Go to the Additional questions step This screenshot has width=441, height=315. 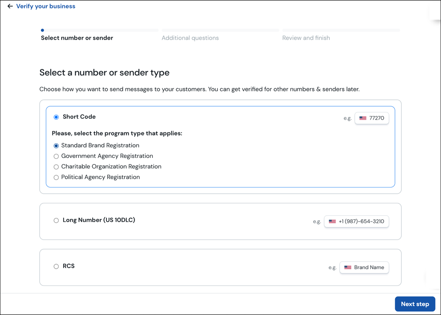pos(190,38)
